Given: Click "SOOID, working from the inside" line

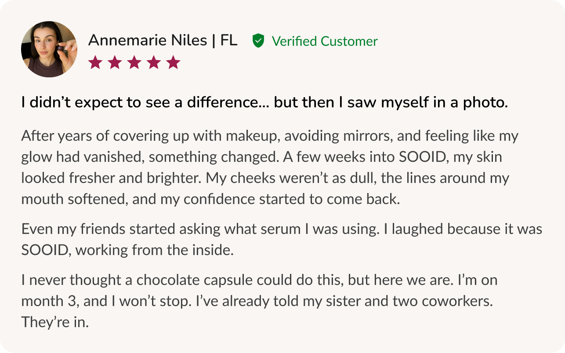Looking at the screenshot, I should 127,250.
